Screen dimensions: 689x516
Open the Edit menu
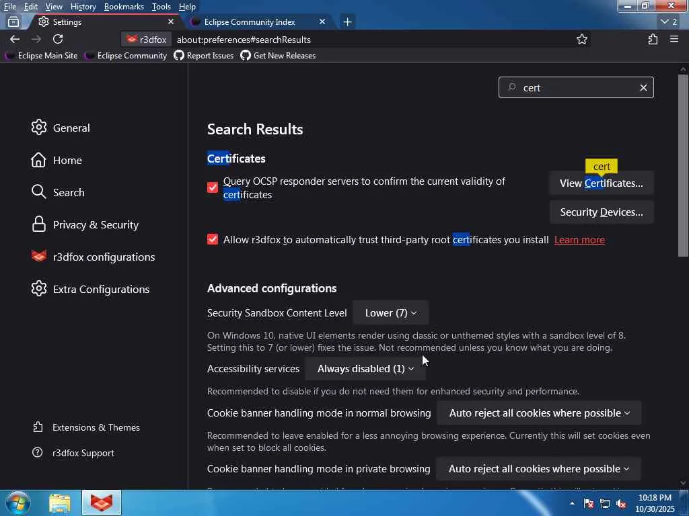[x=30, y=7]
